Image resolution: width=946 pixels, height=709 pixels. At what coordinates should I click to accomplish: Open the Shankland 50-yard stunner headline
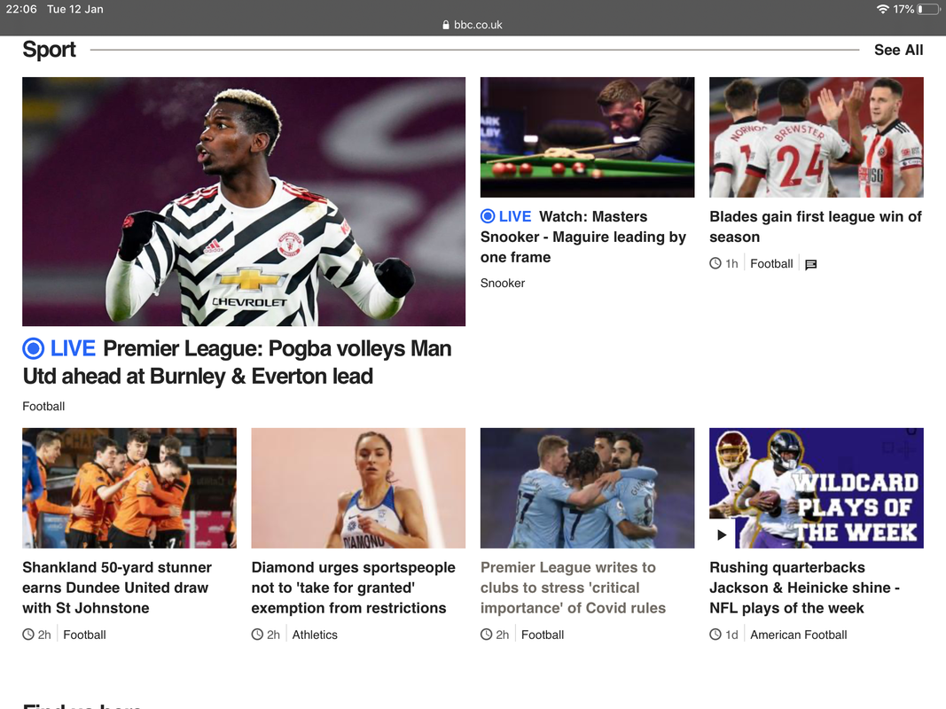[117, 588]
